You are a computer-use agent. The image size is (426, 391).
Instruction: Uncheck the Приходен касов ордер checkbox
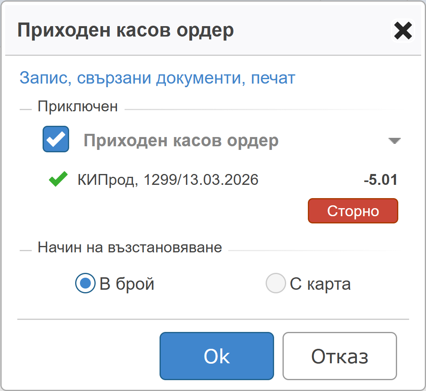pos(56,139)
